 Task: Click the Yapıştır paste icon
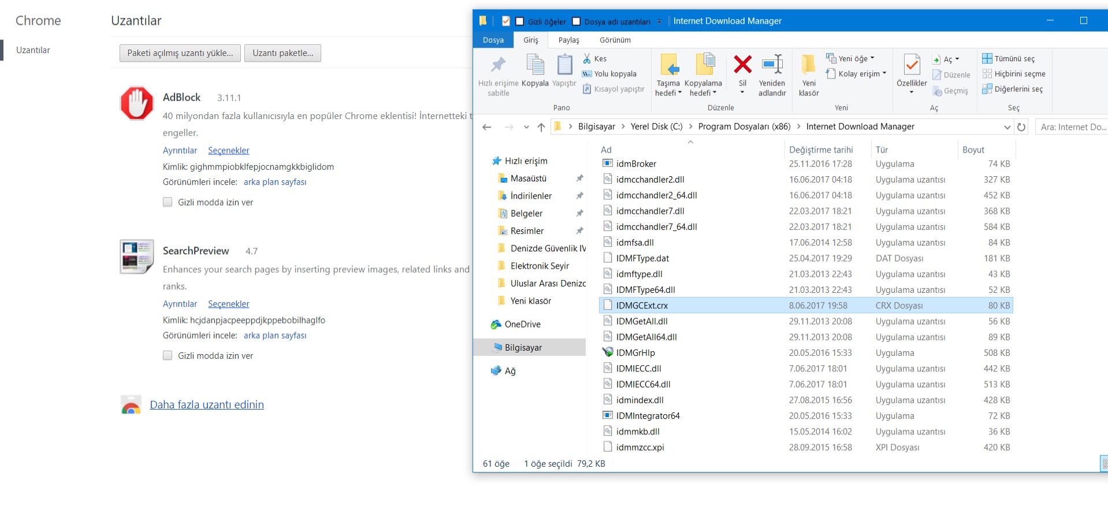click(x=564, y=65)
